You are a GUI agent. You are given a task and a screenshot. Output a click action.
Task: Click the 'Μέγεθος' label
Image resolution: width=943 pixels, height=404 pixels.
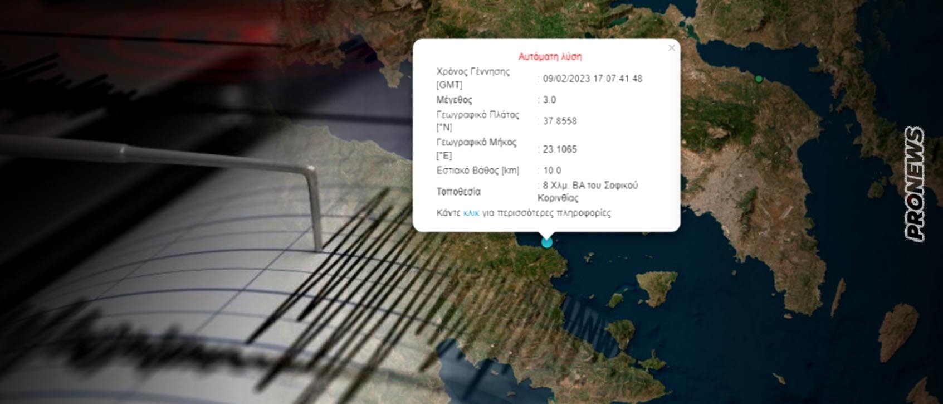point(454,100)
